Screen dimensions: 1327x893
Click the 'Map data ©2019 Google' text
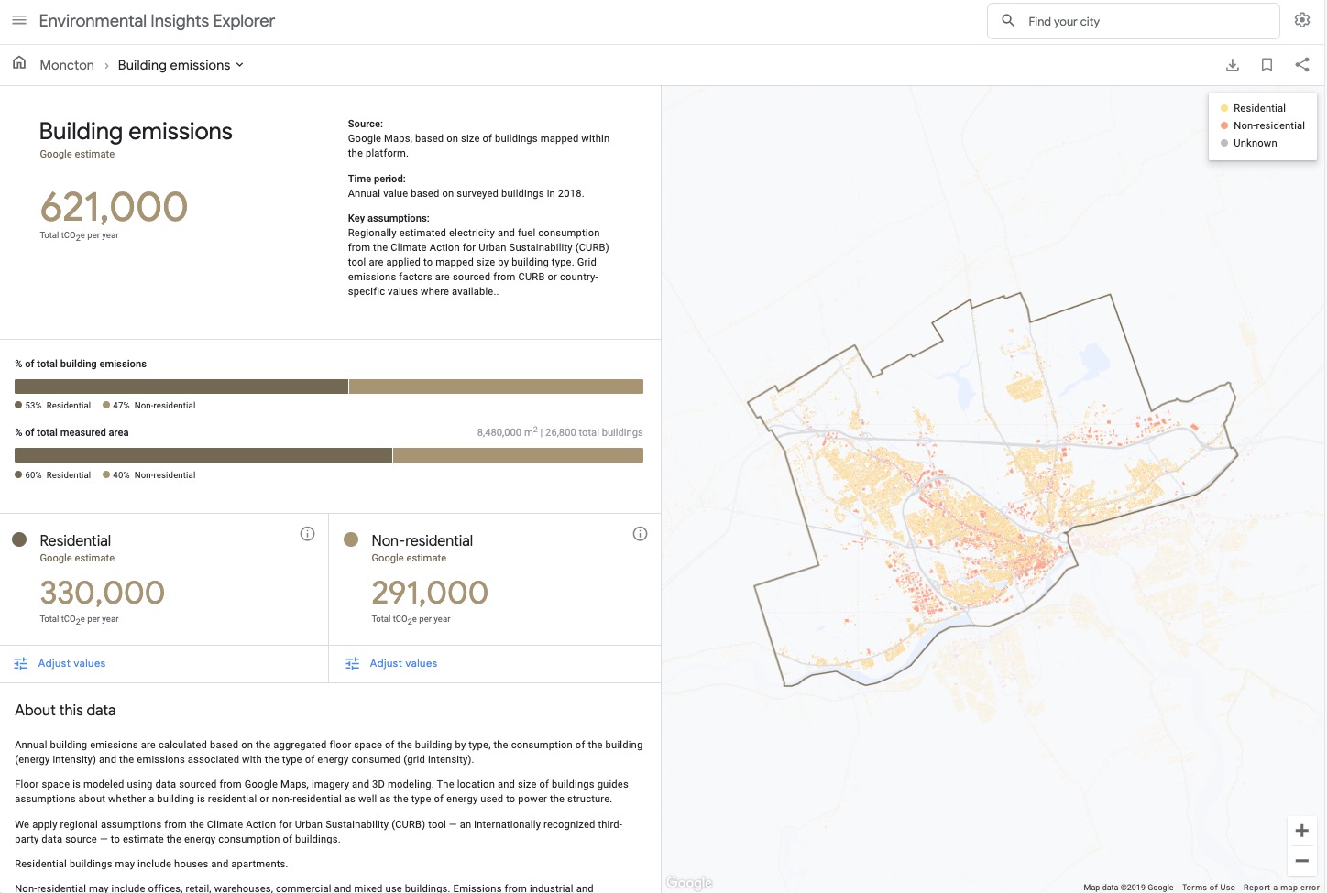point(1128,888)
